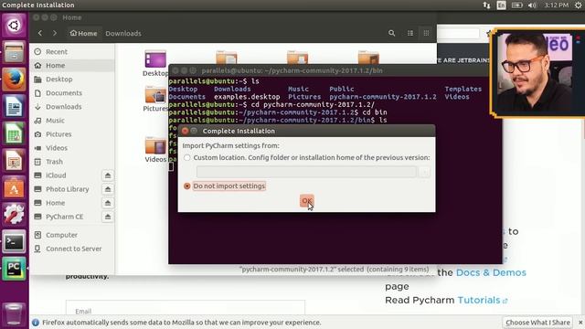Go back in Files window

40,33
